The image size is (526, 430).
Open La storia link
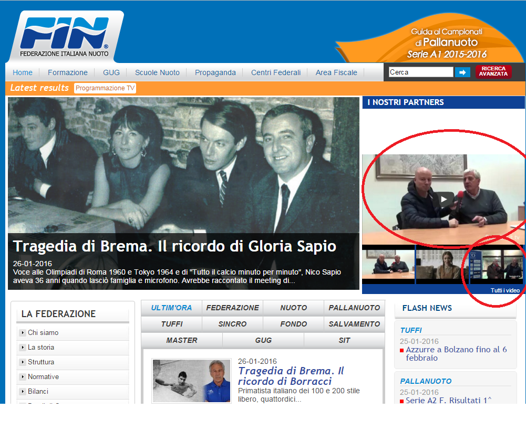coord(41,347)
